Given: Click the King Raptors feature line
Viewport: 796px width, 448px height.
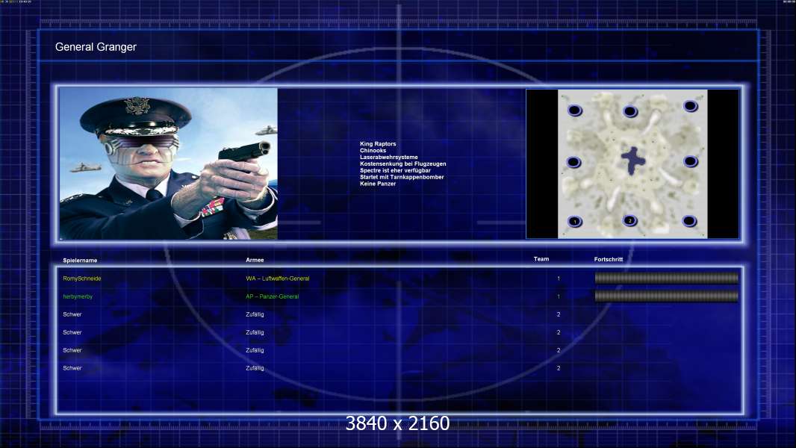Looking at the screenshot, I should pos(378,144).
